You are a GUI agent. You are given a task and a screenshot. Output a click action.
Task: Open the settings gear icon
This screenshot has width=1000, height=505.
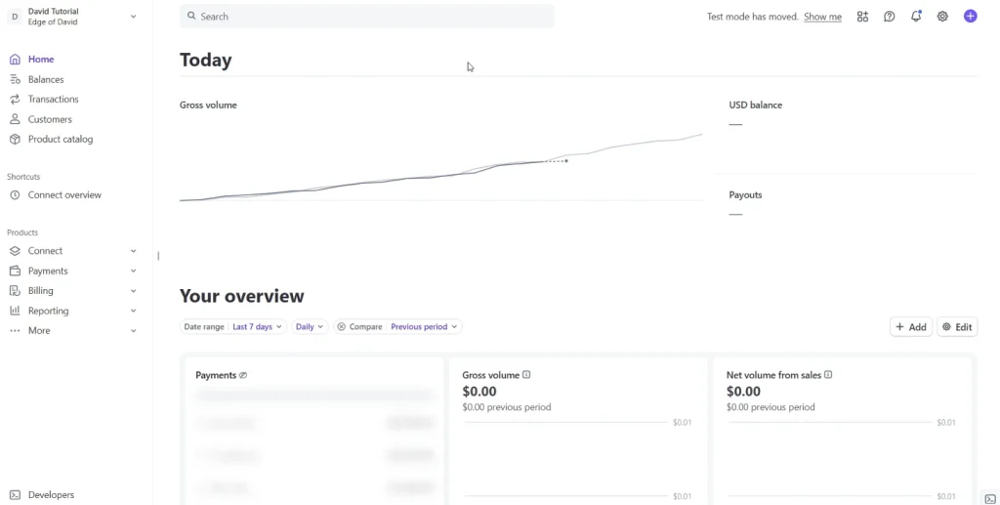point(942,17)
